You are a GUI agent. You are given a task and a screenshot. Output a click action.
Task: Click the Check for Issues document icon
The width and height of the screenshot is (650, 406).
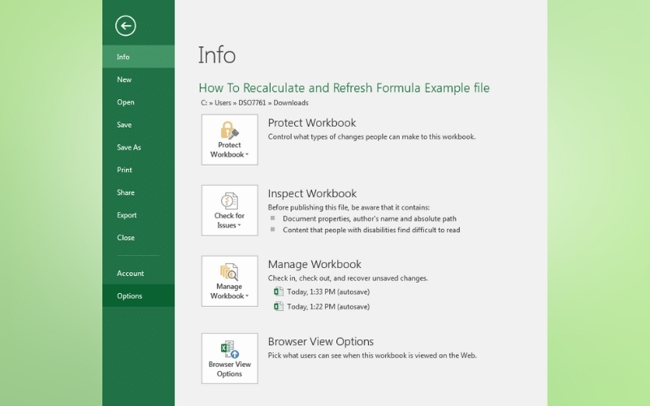coord(229,201)
